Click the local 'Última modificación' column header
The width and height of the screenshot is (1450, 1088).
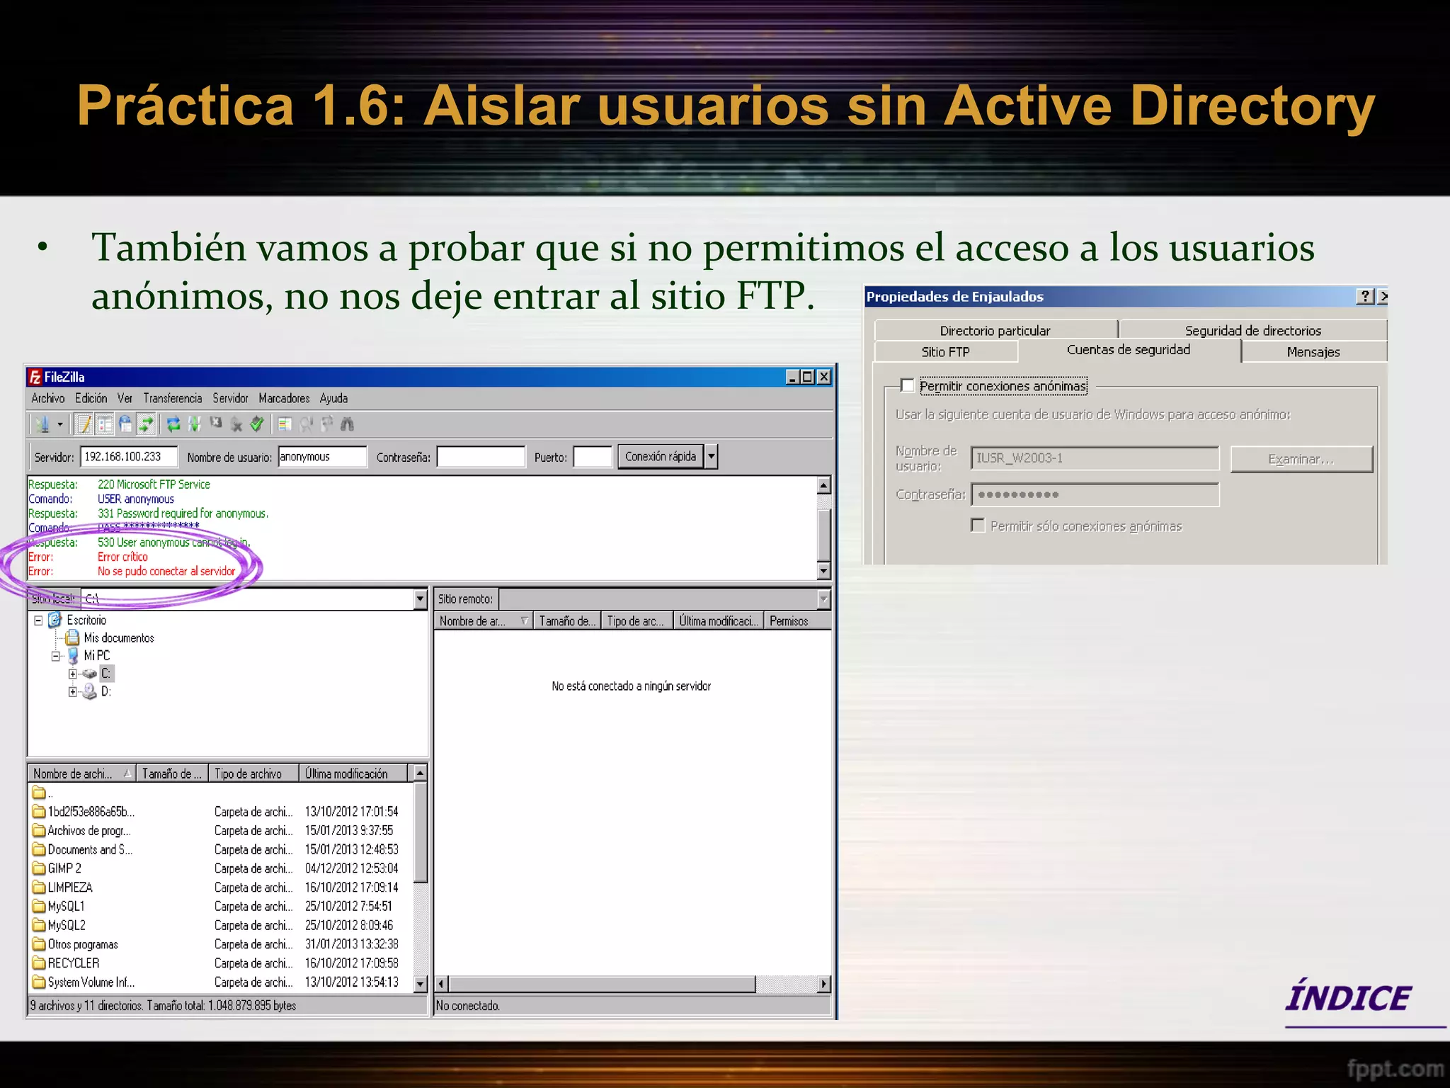click(x=353, y=773)
